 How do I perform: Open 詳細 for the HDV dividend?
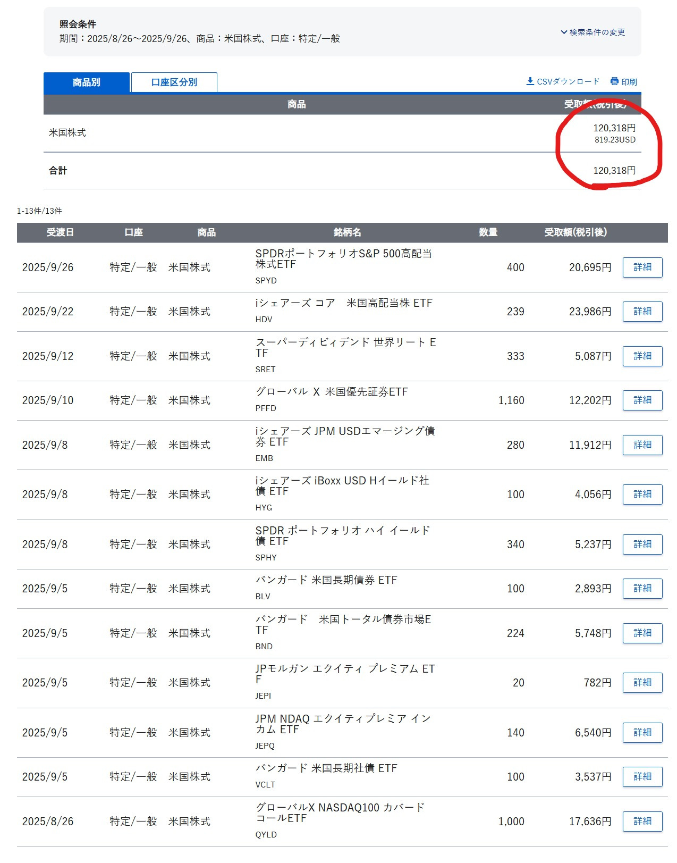click(x=642, y=312)
